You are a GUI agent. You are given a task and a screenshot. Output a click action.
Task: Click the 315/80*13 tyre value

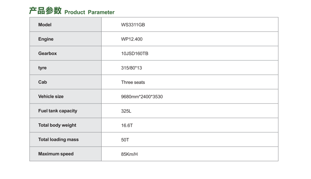tap(131, 68)
